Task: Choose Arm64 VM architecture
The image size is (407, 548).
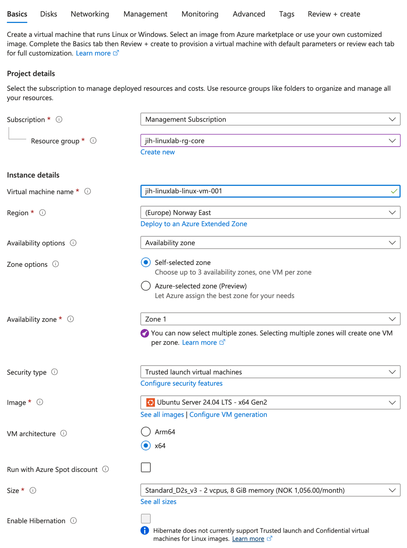Action: coord(146,432)
